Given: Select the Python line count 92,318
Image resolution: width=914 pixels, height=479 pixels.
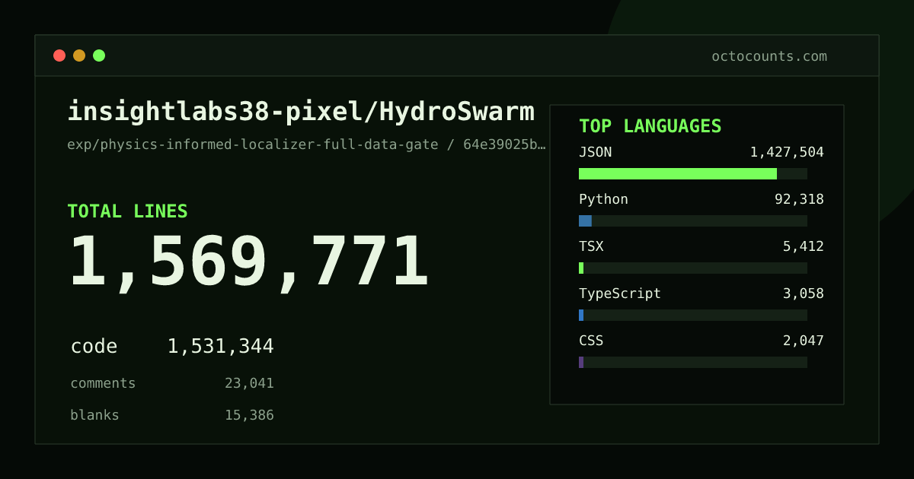Looking at the screenshot, I should coord(799,199).
